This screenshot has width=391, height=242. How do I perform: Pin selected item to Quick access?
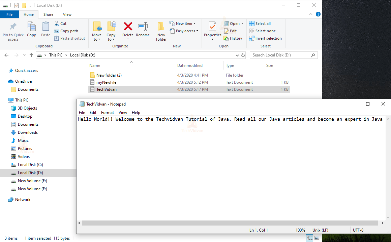coord(13,31)
